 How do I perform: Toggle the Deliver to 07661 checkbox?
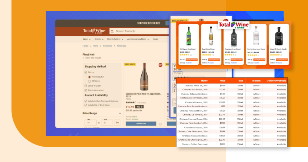(85, 86)
